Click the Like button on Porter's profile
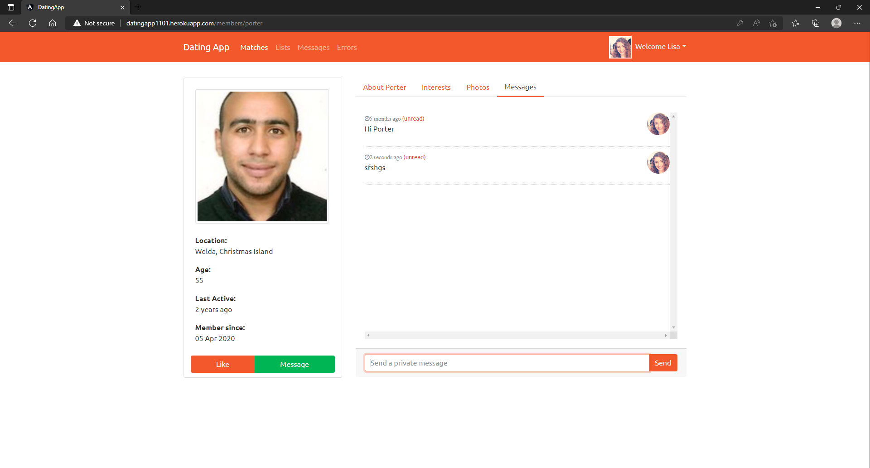 (x=222, y=364)
